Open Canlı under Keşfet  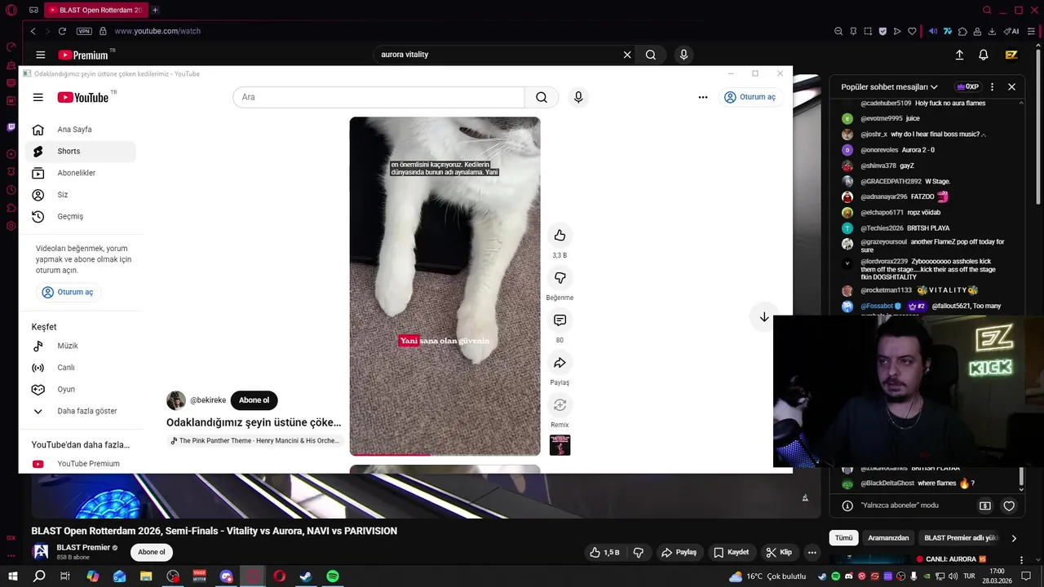click(x=80, y=368)
